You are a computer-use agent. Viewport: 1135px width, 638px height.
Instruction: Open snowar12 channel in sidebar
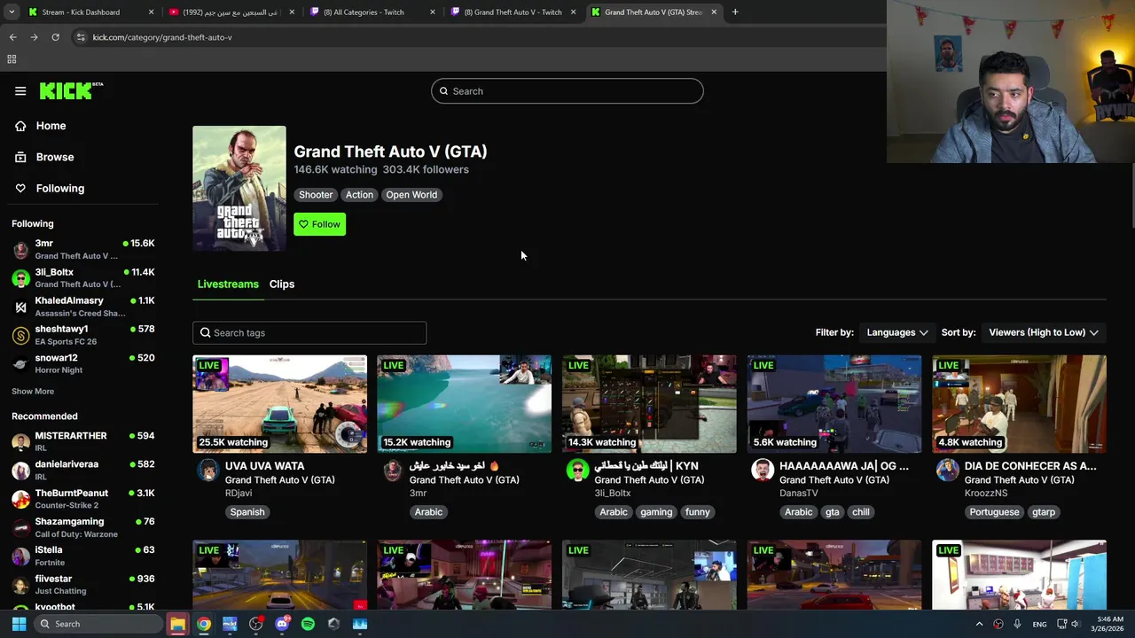click(83, 363)
